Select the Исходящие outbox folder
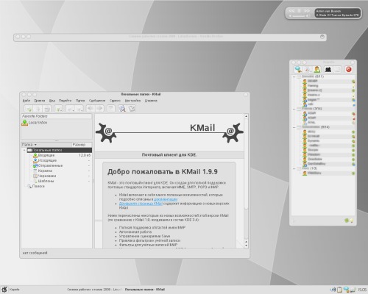368x294 pixels. pos(47,160)
